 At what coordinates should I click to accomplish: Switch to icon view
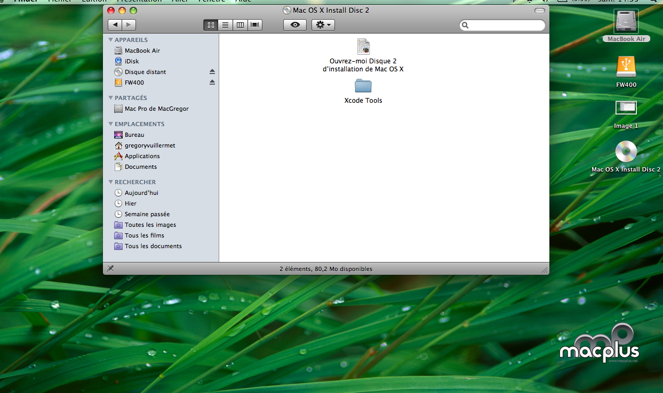211,25
